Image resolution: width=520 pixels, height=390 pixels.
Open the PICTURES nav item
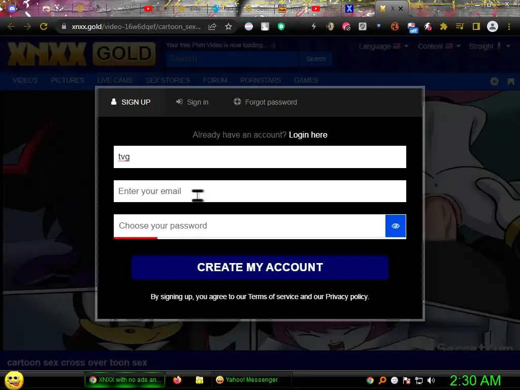[x=68, y=80]
